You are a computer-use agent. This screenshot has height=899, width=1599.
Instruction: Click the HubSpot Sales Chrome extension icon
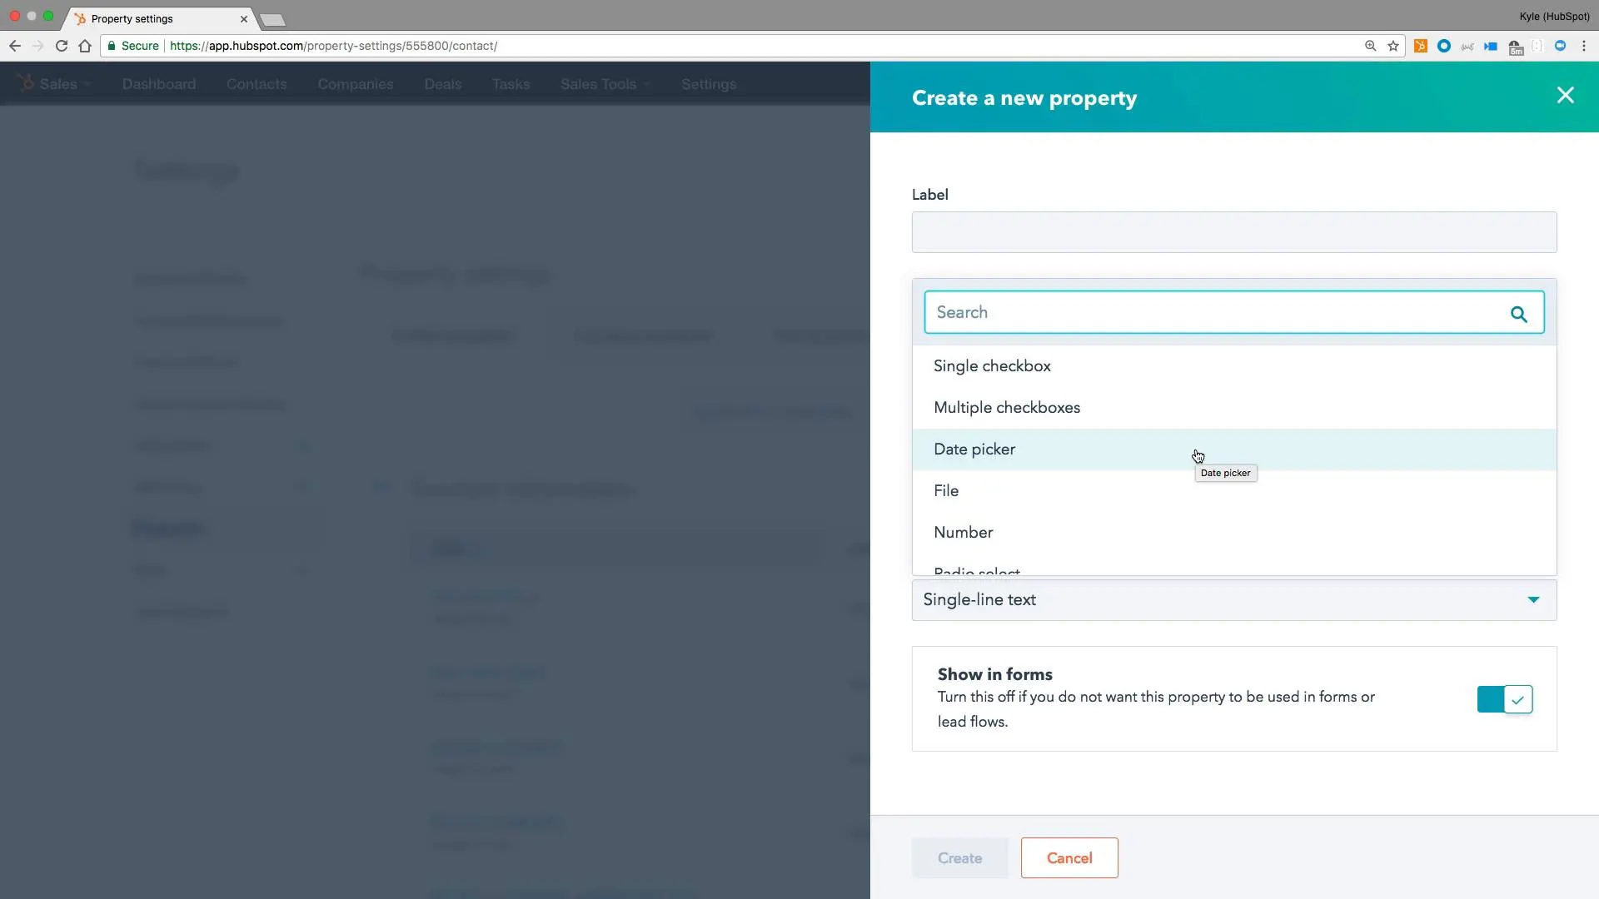click(x=1420, y=46)
